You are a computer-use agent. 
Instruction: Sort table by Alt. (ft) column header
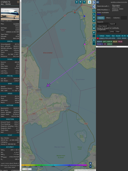(124, 36)
